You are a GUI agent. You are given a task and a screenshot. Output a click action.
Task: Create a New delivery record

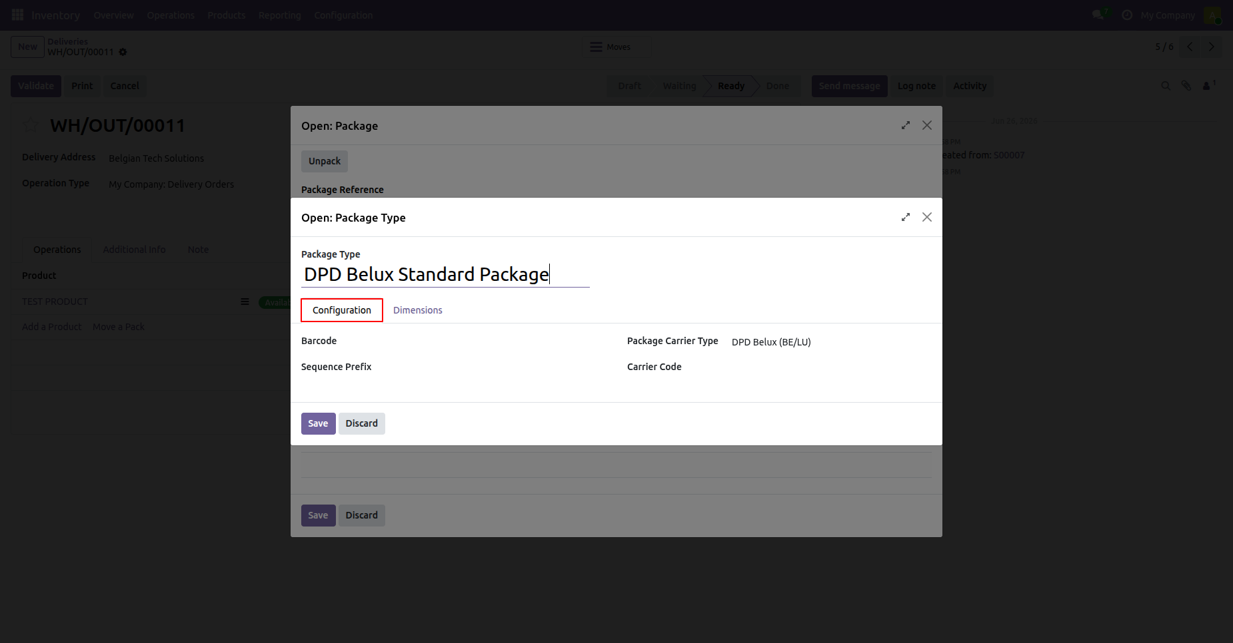[27, 47]
